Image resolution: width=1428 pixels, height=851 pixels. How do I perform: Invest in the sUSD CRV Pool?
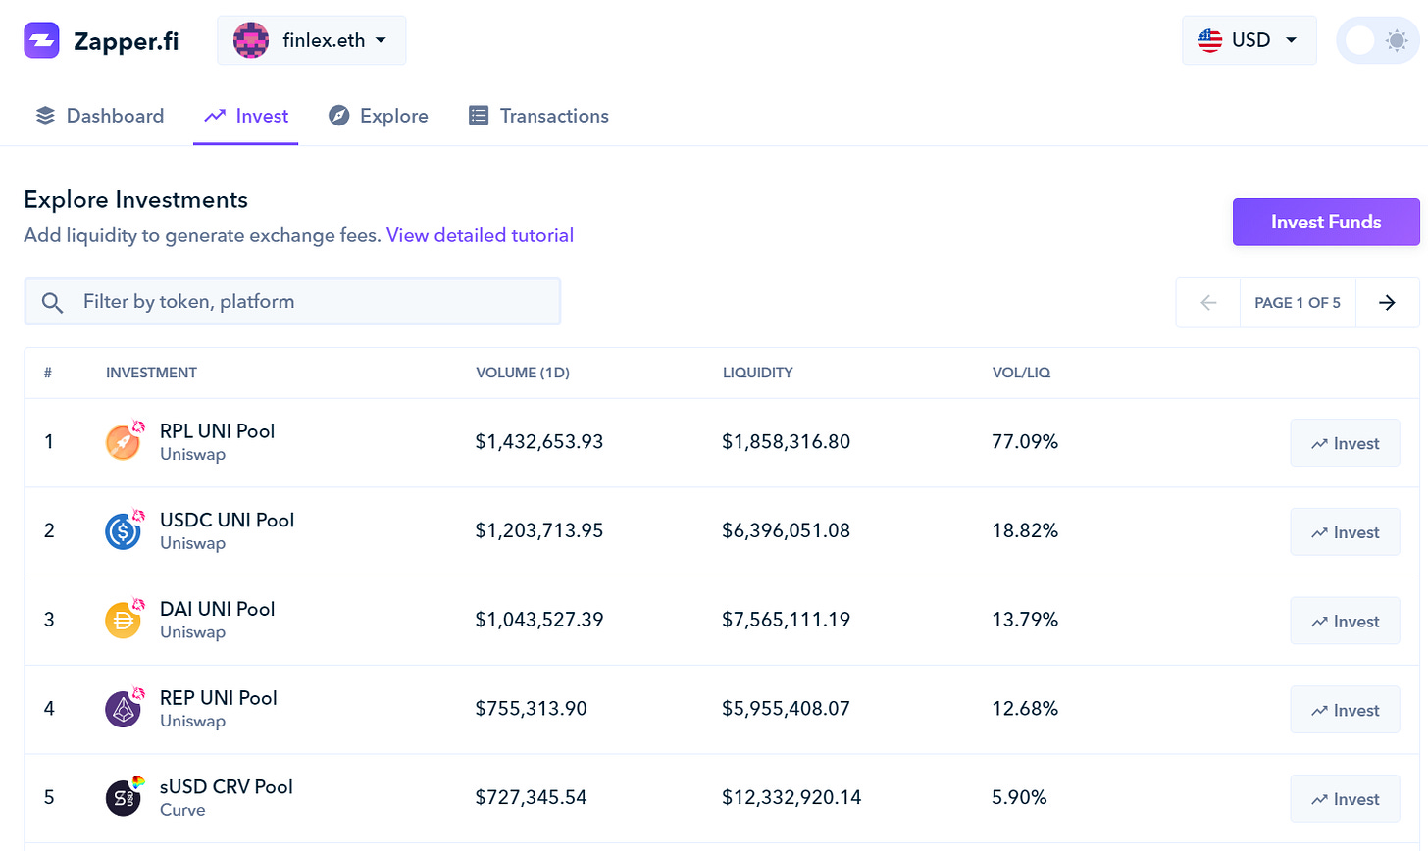pyautogui.click(x=1345, y=799)
